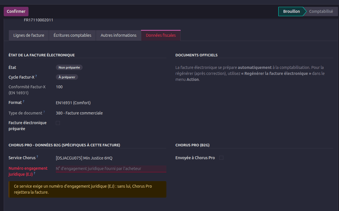
Task: Click the Documents officiels regeneration help text
Action: click(x=250, y=73)
